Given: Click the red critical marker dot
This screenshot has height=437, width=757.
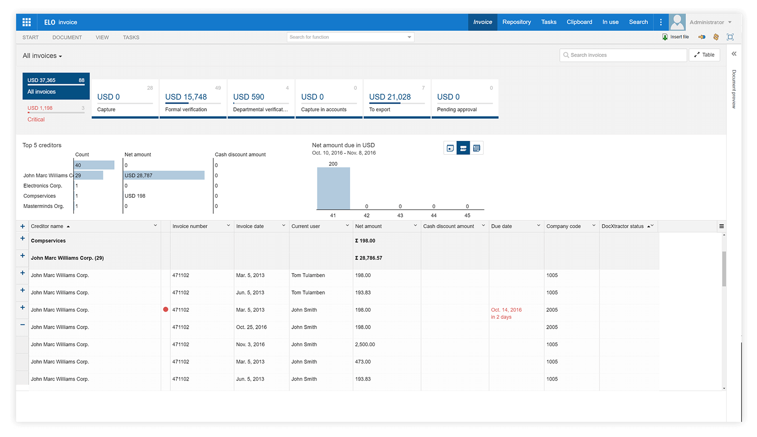Looking at the screenshot, I should click(x=166, y=309).
